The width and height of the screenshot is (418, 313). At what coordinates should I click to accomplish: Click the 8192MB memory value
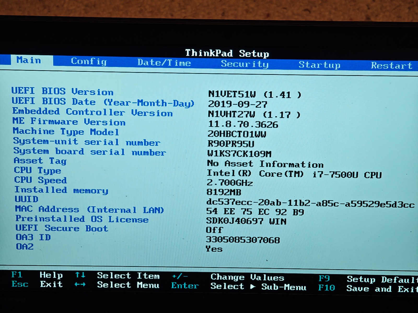click(x=224, y=192)
